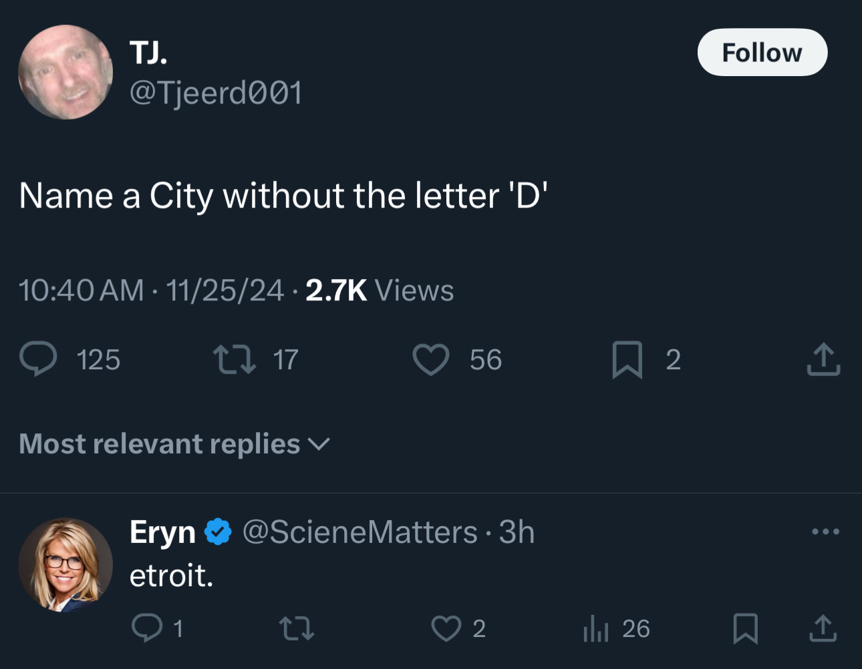Open @Tjeerd001 profile handle
This screenshot has height=669, width=862.
(216, 92)
